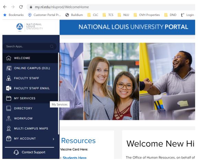Click the search magnifier in Search Apps
Screen dimensions: 202x162
click(52, 46)
